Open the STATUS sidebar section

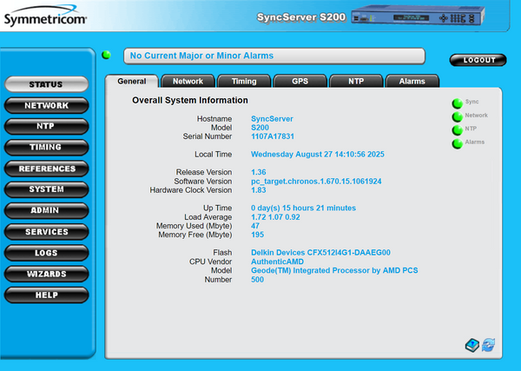[46, 84]
